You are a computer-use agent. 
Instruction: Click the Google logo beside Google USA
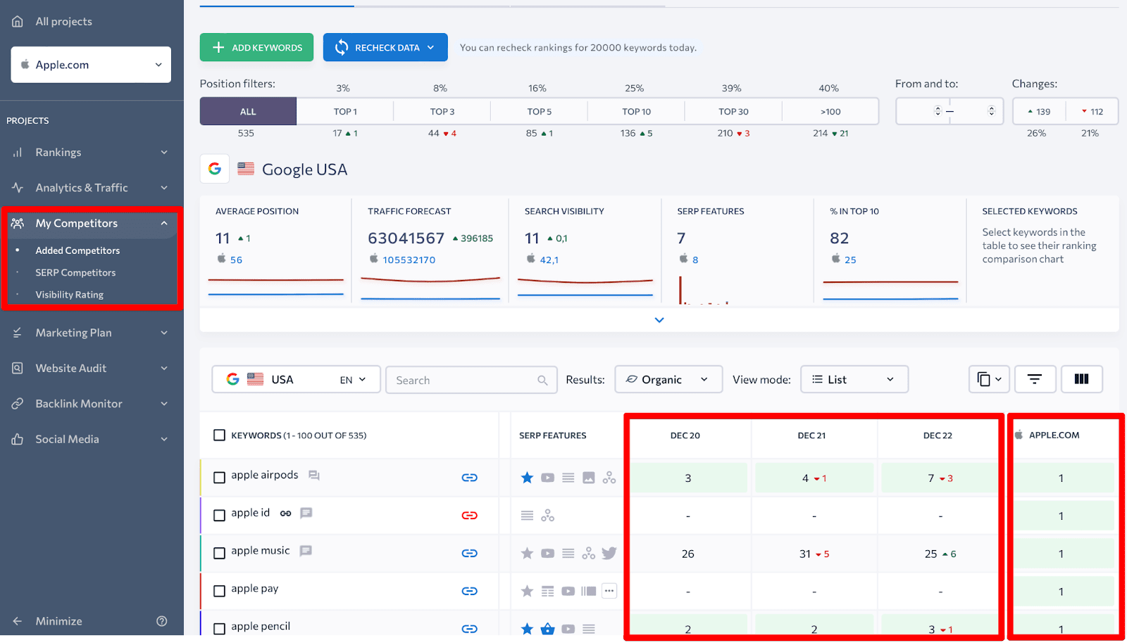(215, 169)
